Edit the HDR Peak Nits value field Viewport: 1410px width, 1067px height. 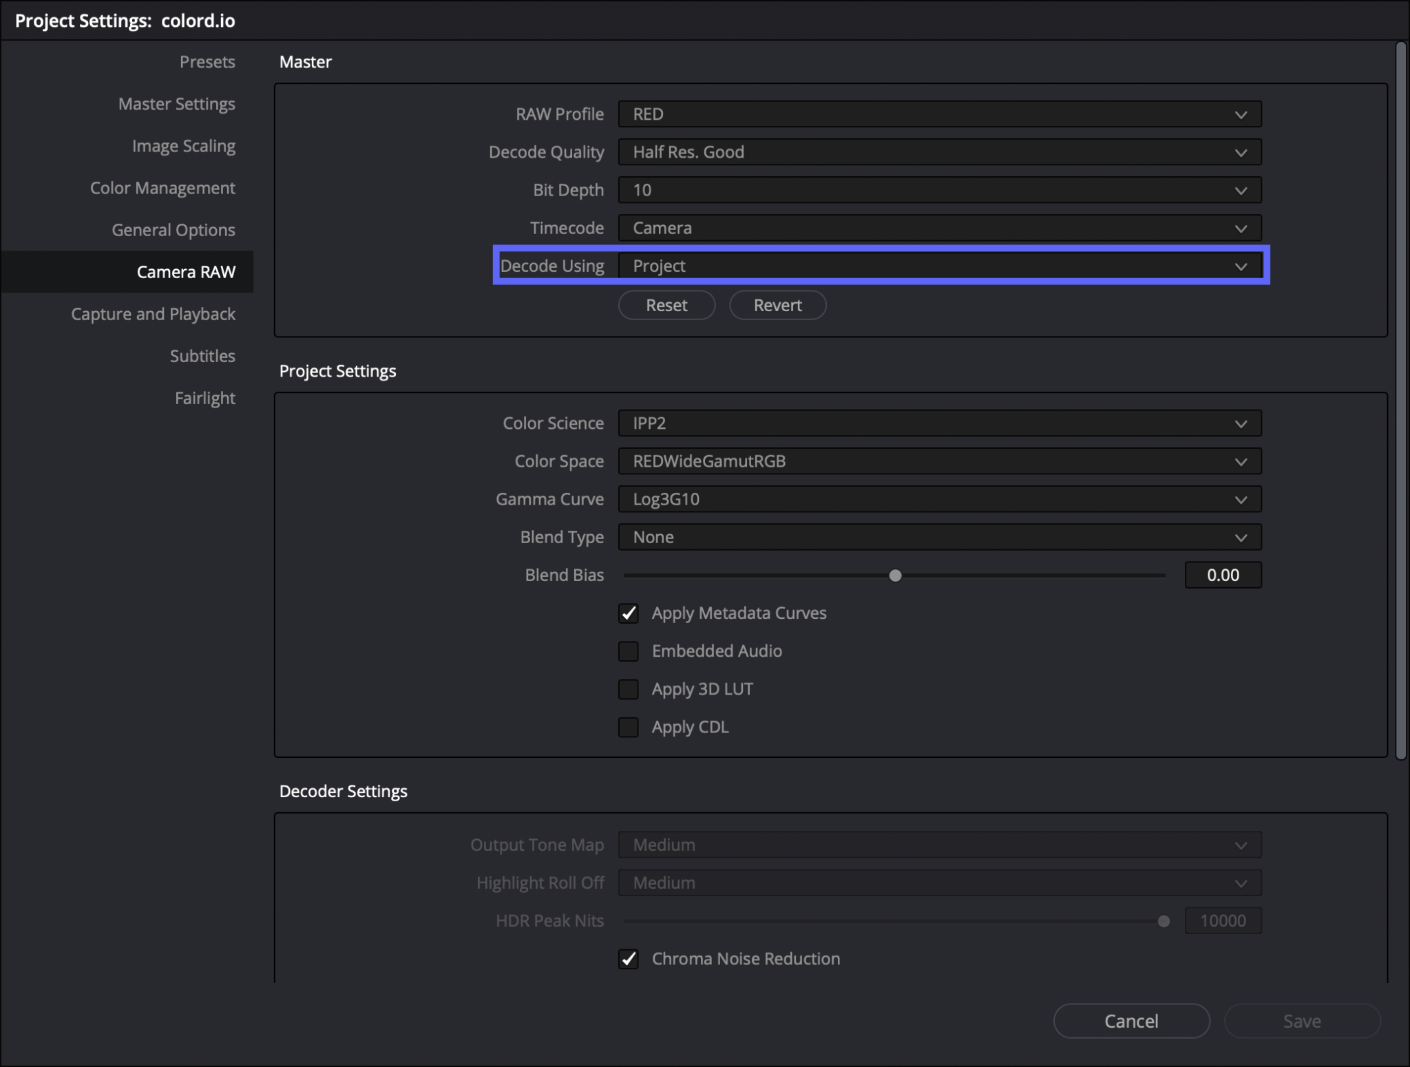click(x=1222, y=920)
